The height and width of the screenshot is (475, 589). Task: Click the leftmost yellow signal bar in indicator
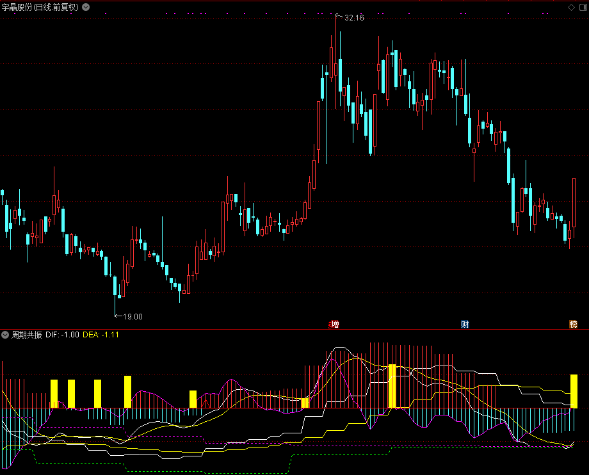coord(54,394)
